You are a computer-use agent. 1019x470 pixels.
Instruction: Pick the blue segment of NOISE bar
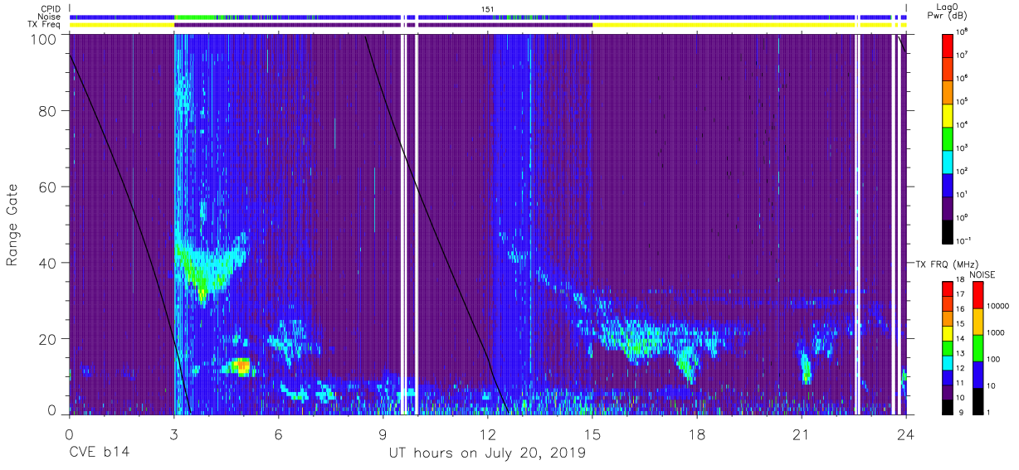[978, 375]
